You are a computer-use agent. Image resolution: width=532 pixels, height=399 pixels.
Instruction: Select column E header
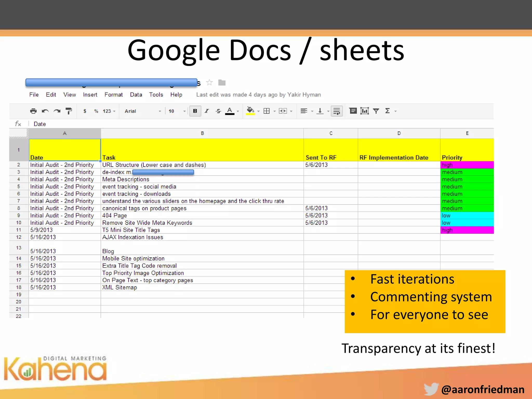pos(467,133)
